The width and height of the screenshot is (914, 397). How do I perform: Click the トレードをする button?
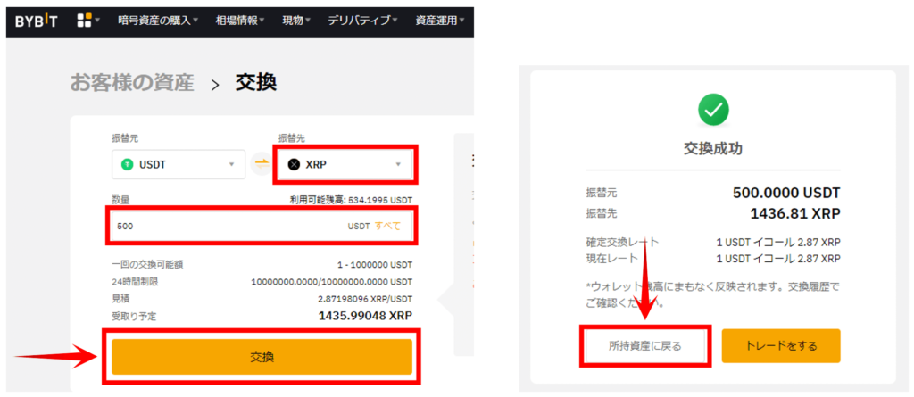point(781,345)
